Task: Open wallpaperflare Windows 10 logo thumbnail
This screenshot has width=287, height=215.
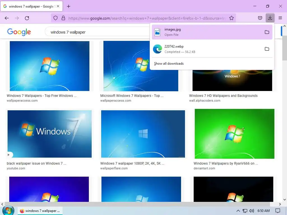Action: pos(143,134)
